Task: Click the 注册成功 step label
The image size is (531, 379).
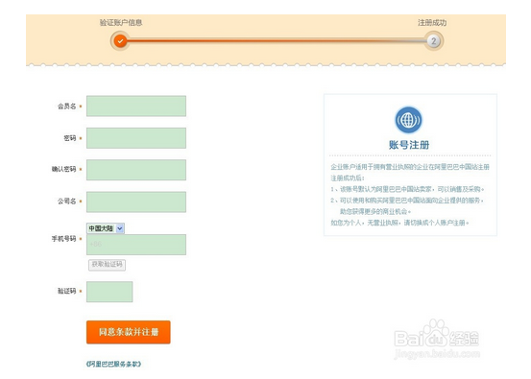Action: 432,23
